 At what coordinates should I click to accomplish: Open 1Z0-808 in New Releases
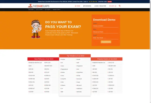click(31, 92)
